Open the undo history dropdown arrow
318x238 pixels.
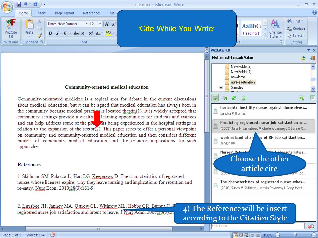tap(30, 4)
